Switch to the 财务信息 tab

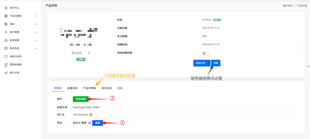[x=107, y=88]
